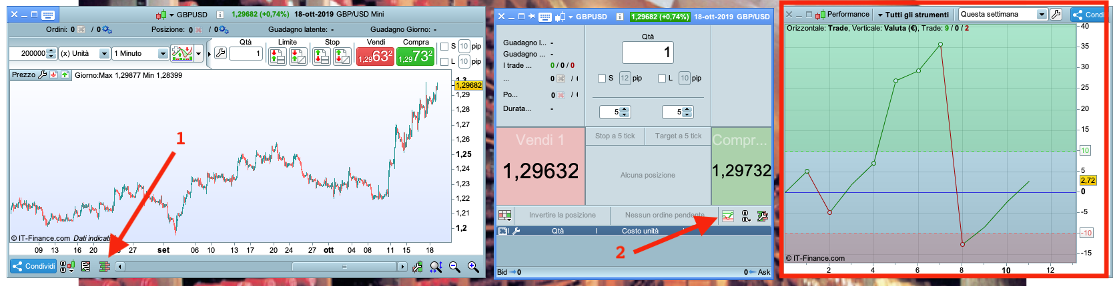This screenshot has height=286, width=1113.
Task: Click the second Limite order icon
Action: 298,57
